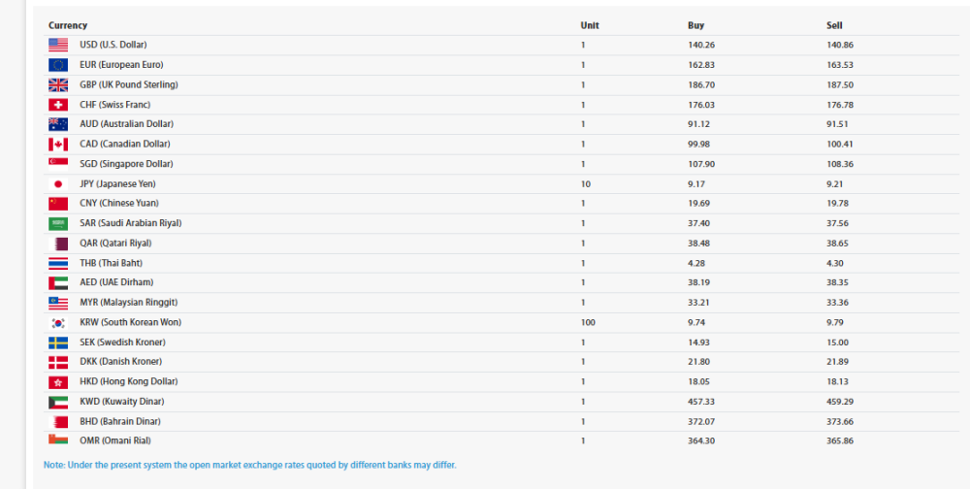Click the Sell column header
This screenshot has width=970, height=489.
(x=834, y=25)
